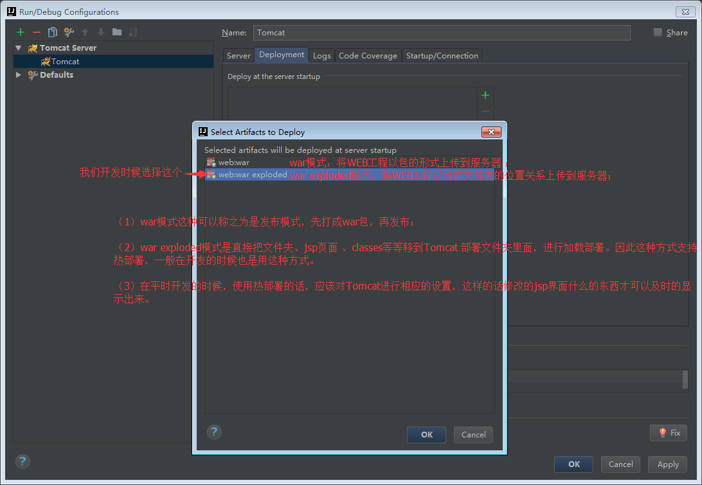Open help in Run/Debug Configurations window

[22, 461]
